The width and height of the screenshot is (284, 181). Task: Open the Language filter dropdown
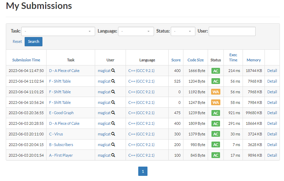tap(136, 31)
